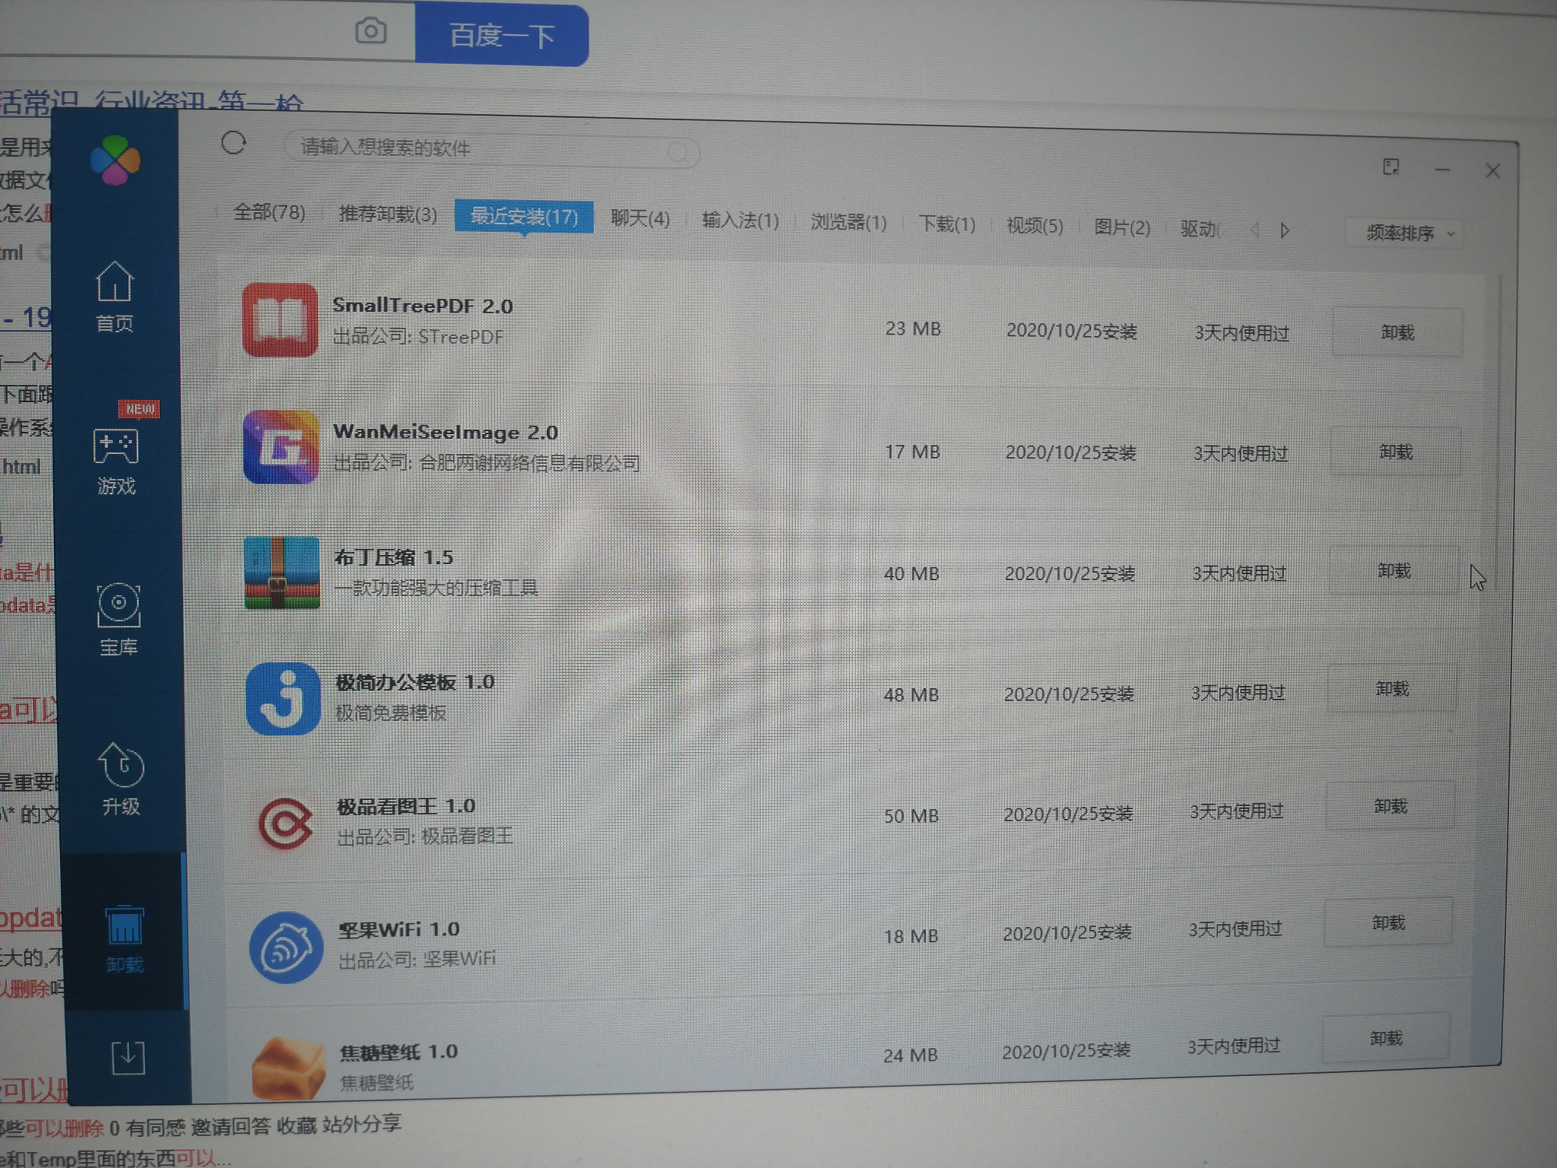The width and height of the screenshot is (1557, 1168).
Task: Show previous categories with left arrow
Action: point(1254,229)
